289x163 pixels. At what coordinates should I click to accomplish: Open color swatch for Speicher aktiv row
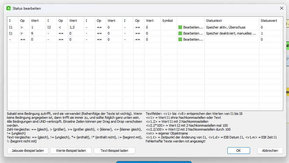pos(180,27)
